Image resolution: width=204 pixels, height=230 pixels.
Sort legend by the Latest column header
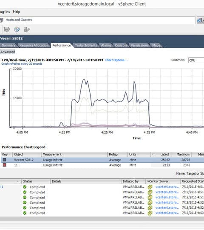coord(161,155)
